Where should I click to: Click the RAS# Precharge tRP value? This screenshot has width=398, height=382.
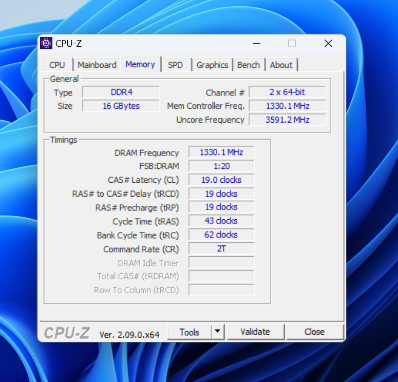pyautogui.click(x=221, y=207)
